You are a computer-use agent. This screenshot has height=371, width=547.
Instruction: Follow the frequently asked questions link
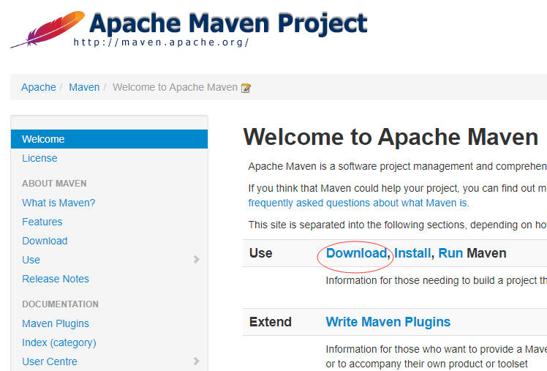[x=358, y=203]
